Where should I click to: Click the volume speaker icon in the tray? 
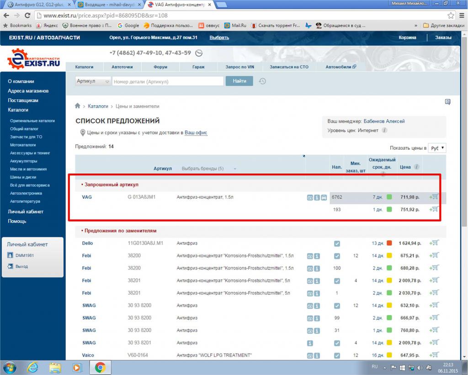coord(420,368)
